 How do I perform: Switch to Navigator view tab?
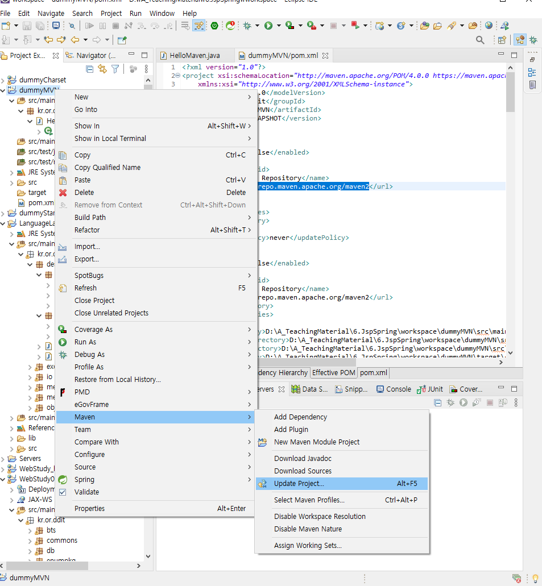91,56
